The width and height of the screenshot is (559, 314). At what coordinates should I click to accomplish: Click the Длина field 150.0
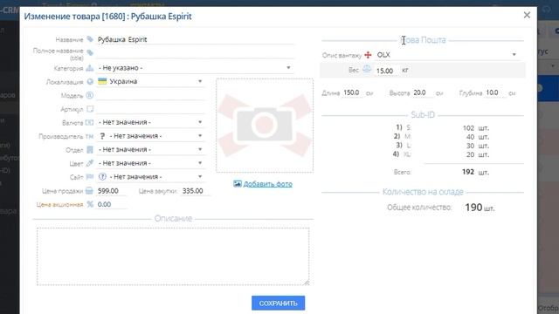click(352, 93)
